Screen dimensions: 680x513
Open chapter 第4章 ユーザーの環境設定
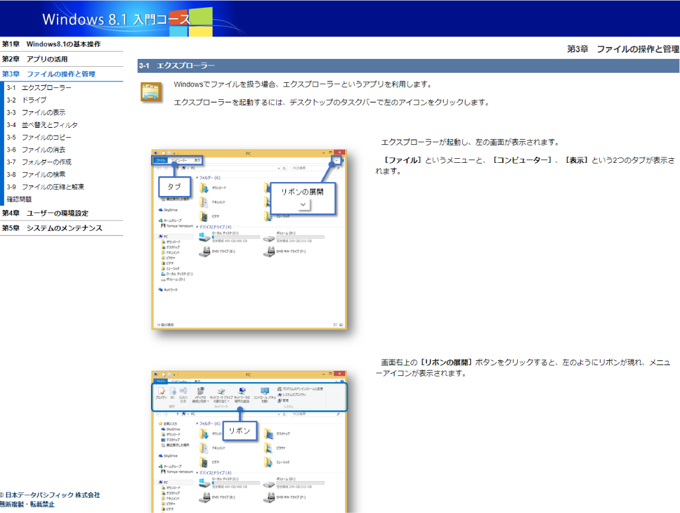(45, 213)
